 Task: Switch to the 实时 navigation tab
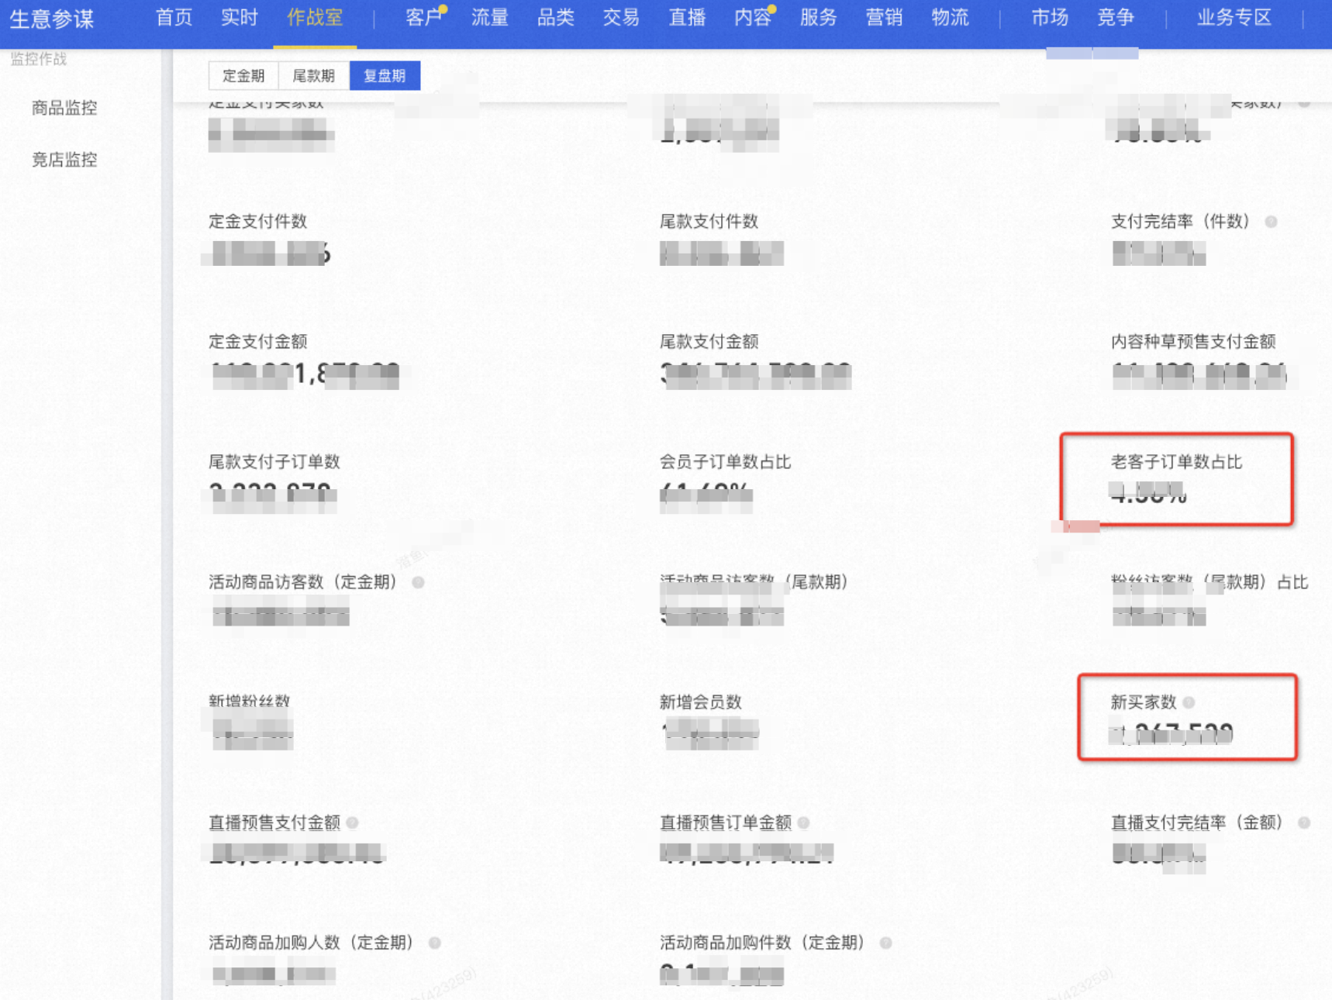tap(240, 17)
